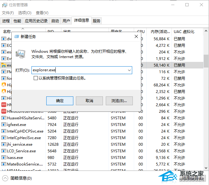
Task: Click memory value 68,264 K
Action: [x=161, y=85]
